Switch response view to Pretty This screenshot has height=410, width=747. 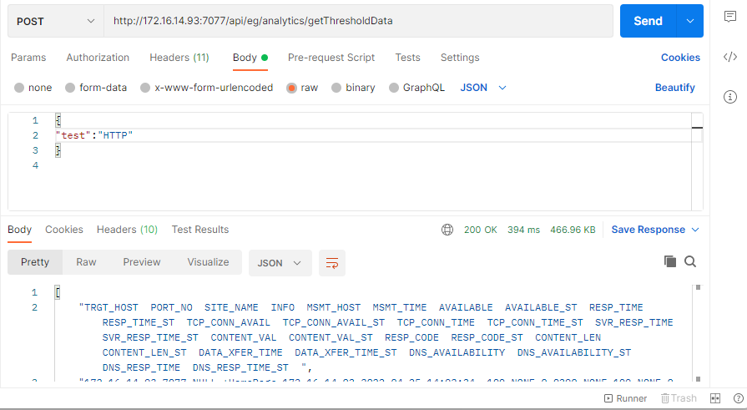pos(35,262)
